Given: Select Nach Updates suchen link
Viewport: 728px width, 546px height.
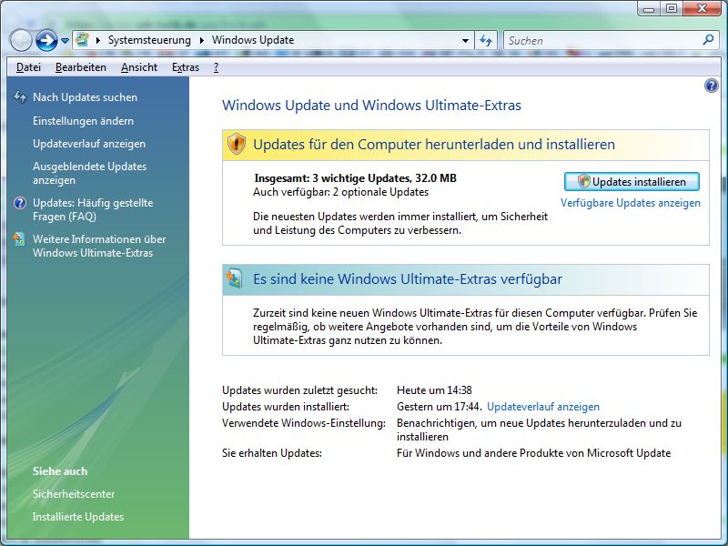Looking at the screenshot, I should (x=85, y=97).
